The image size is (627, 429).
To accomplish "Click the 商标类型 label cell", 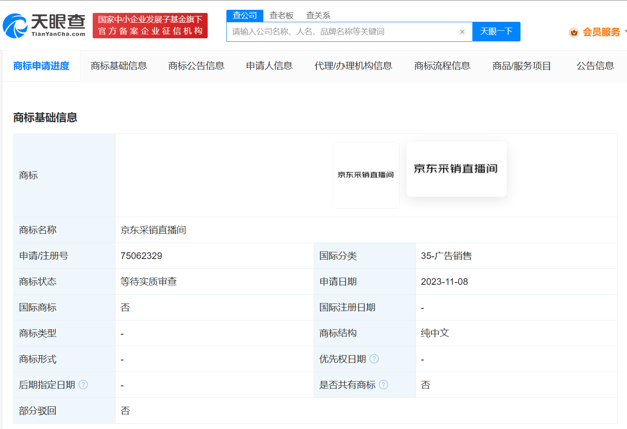I will (65, 333).
